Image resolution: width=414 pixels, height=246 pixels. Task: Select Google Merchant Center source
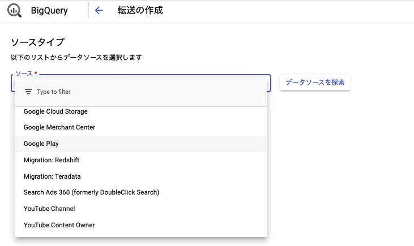(141, 127)
